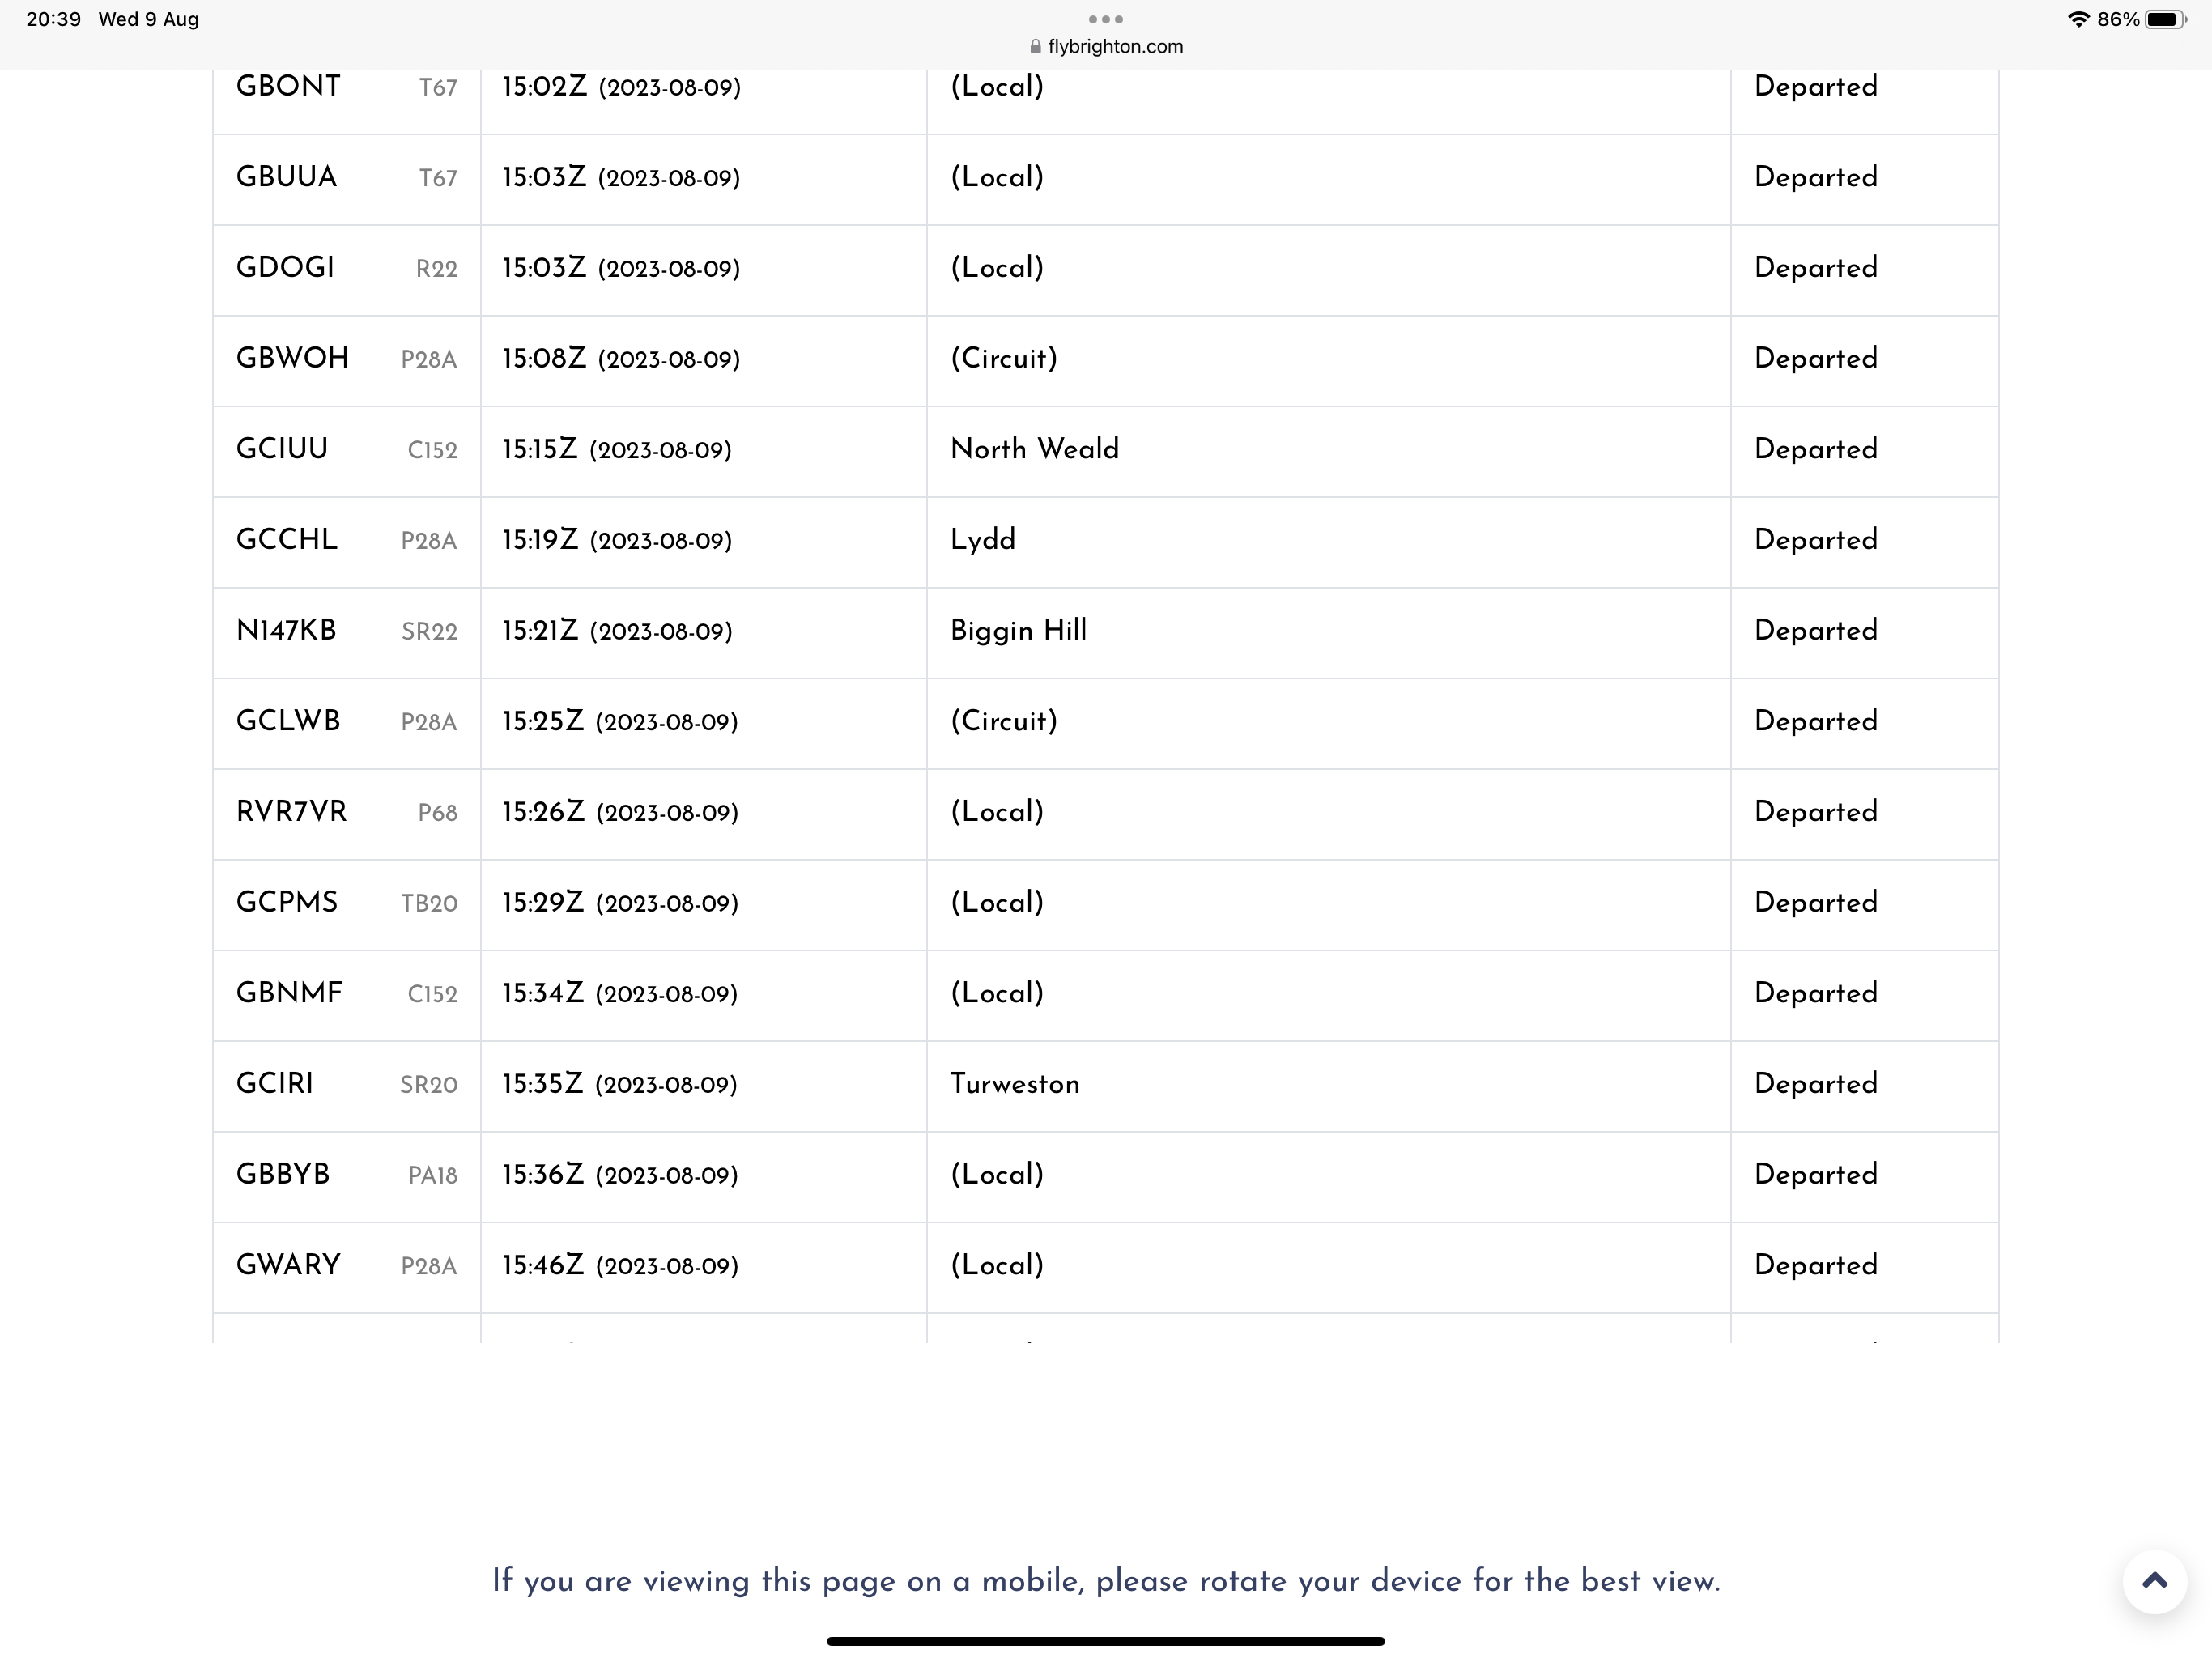Tap the status bar clock showing 20:39
This screenshot has height=1658, width=2212.
point(54,19)
